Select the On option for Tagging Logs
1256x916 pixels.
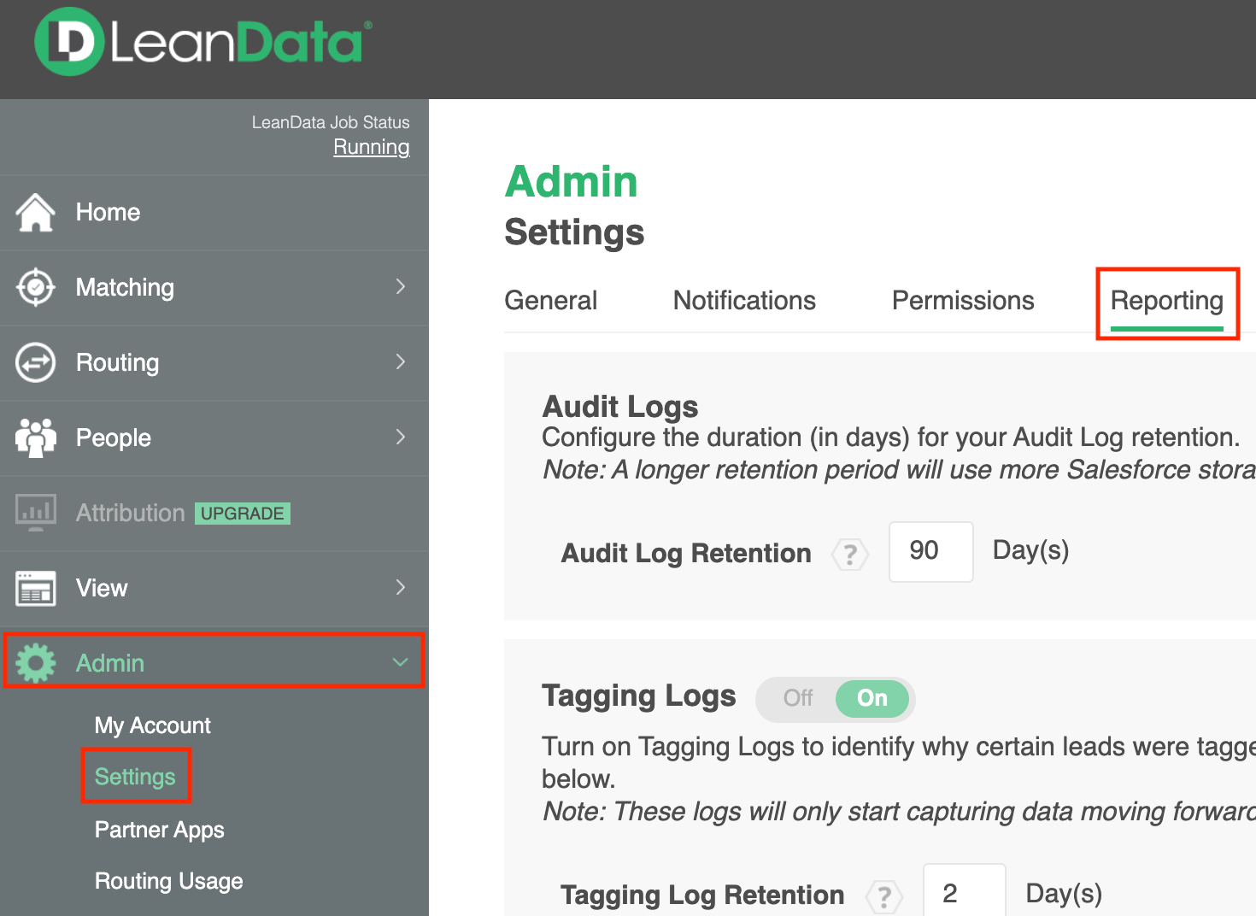(872, 698)
